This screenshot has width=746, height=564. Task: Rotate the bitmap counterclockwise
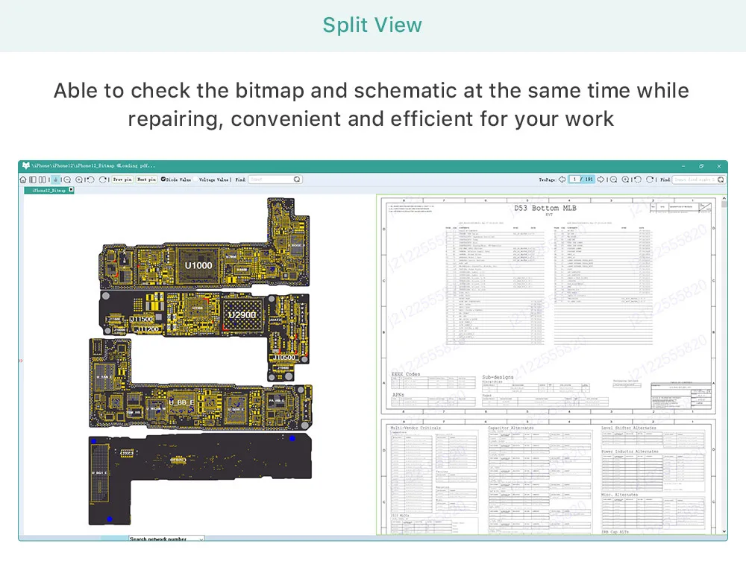coord(90,180)
